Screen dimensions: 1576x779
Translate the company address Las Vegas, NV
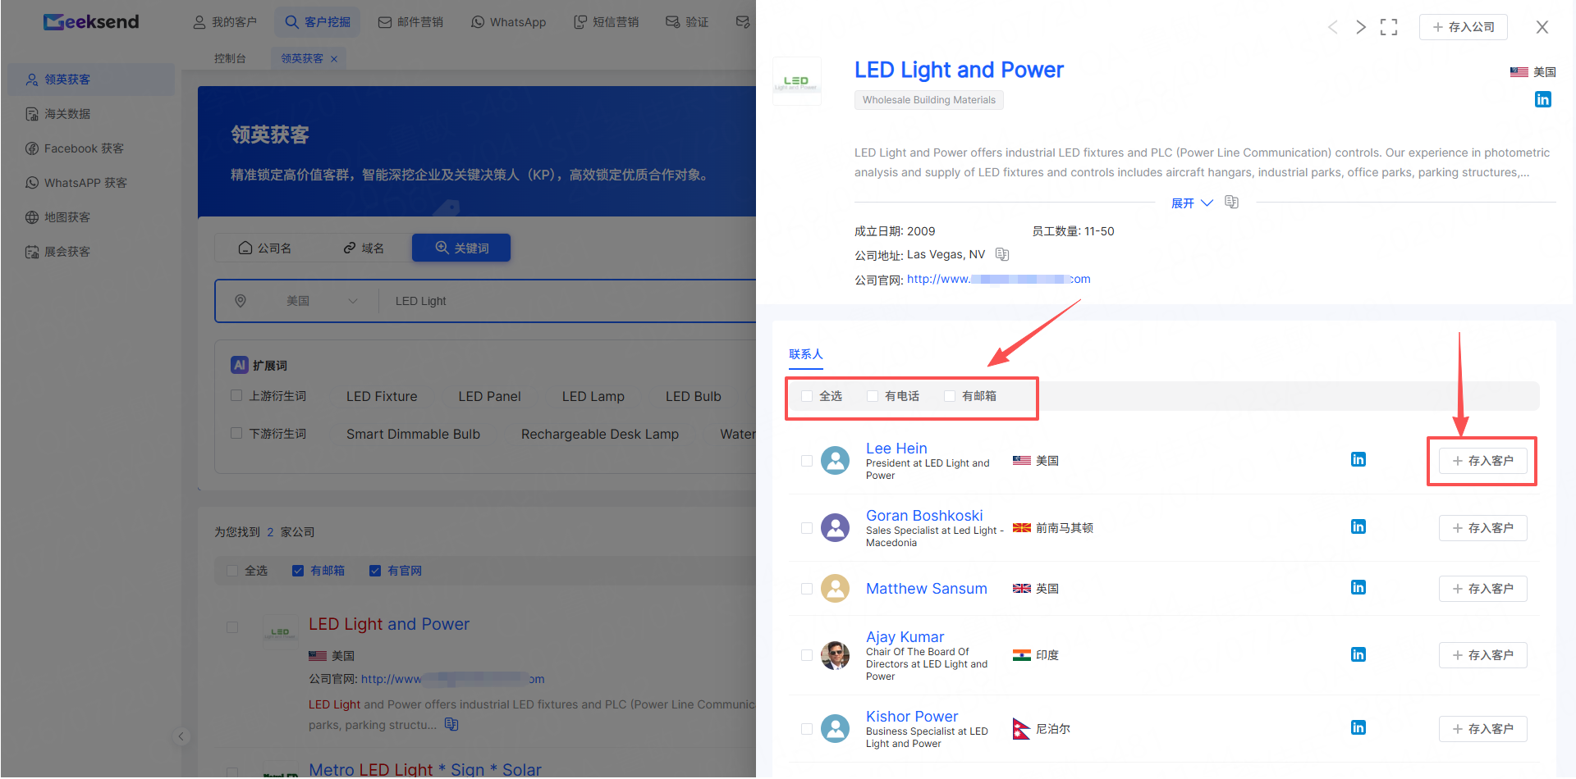1001,254
